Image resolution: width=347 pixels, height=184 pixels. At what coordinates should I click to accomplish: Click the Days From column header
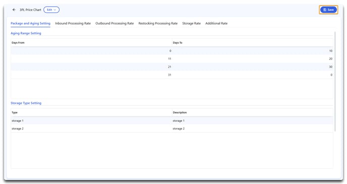pyautogui.click(x=91, y=43)
